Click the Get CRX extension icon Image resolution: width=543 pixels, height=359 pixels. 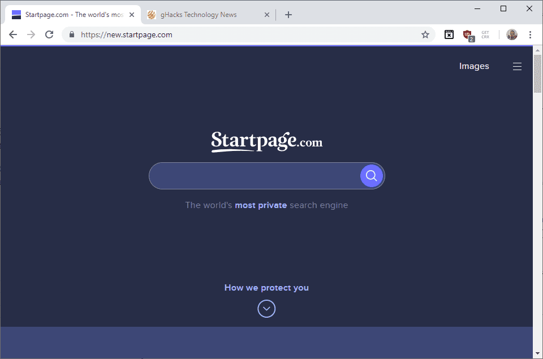[x=485, y=34]
